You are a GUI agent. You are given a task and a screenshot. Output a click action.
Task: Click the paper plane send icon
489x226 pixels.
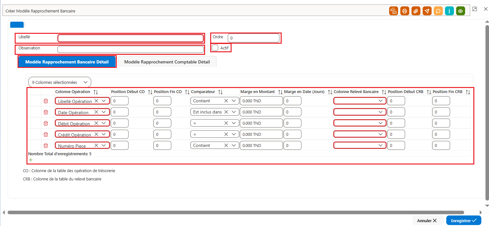(427, 11)
